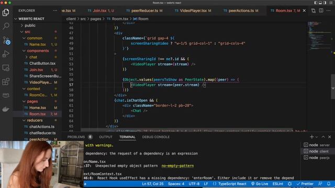Open the Search view icon

[6, 26]
